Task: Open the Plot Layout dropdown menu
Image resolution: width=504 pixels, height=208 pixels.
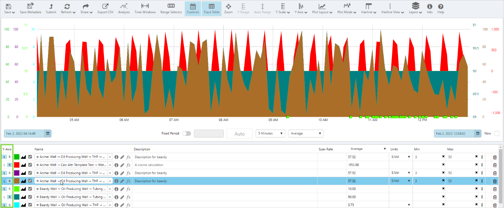Action: coord(322,8)
